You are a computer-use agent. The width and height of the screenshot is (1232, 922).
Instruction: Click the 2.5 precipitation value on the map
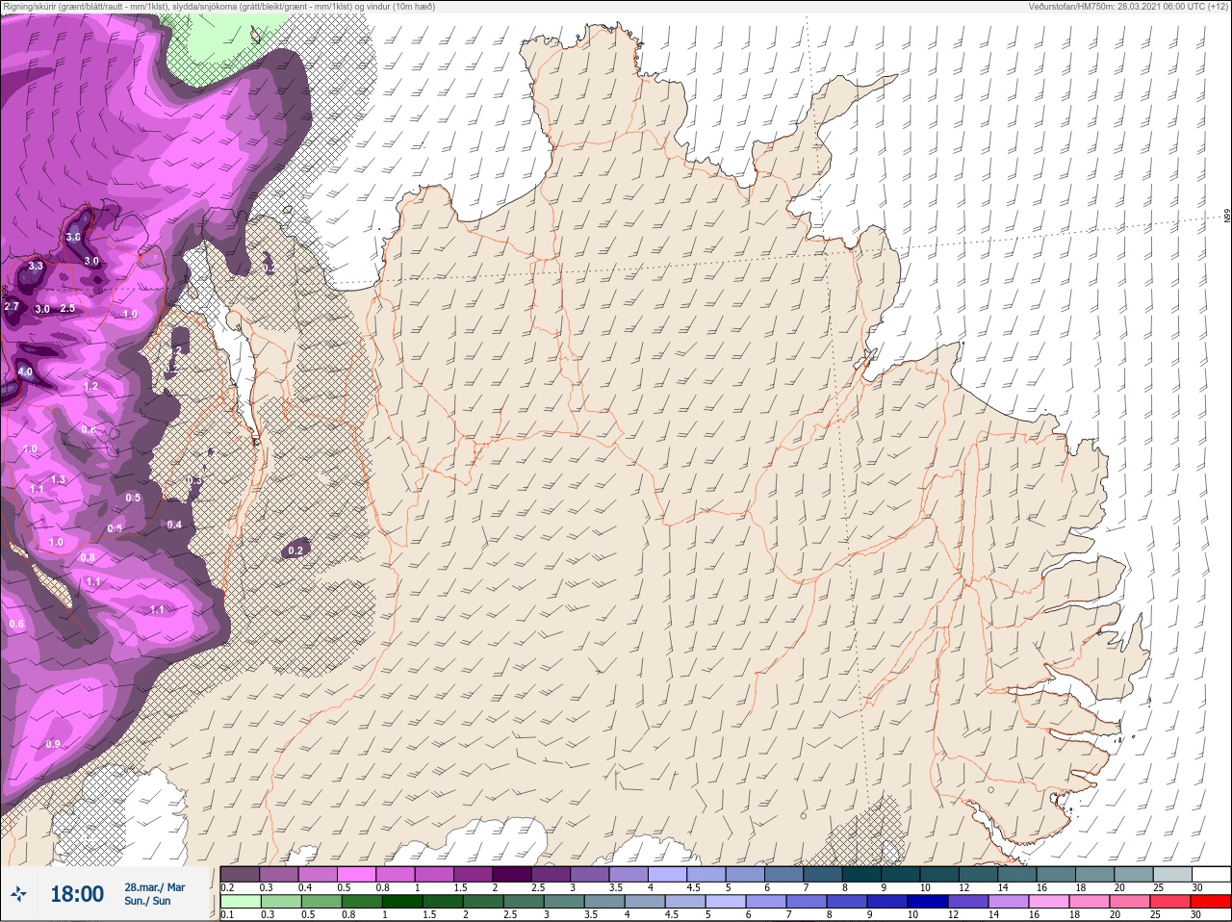point(67,308)
